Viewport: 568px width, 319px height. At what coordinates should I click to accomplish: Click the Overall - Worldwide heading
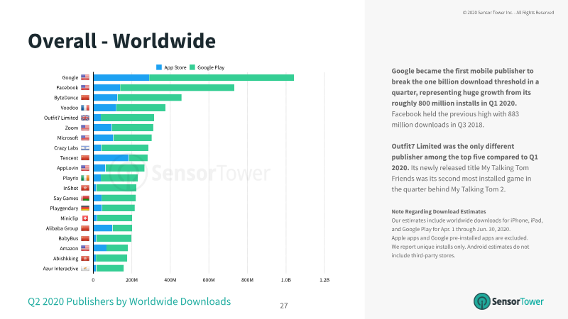pyautogui.click(x=121, y=40)
